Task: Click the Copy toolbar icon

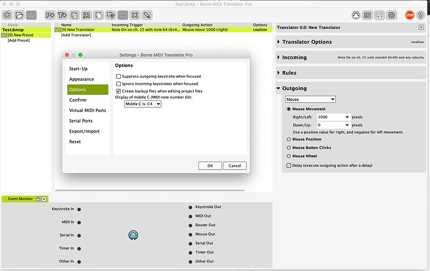Action: coord(98,15)
